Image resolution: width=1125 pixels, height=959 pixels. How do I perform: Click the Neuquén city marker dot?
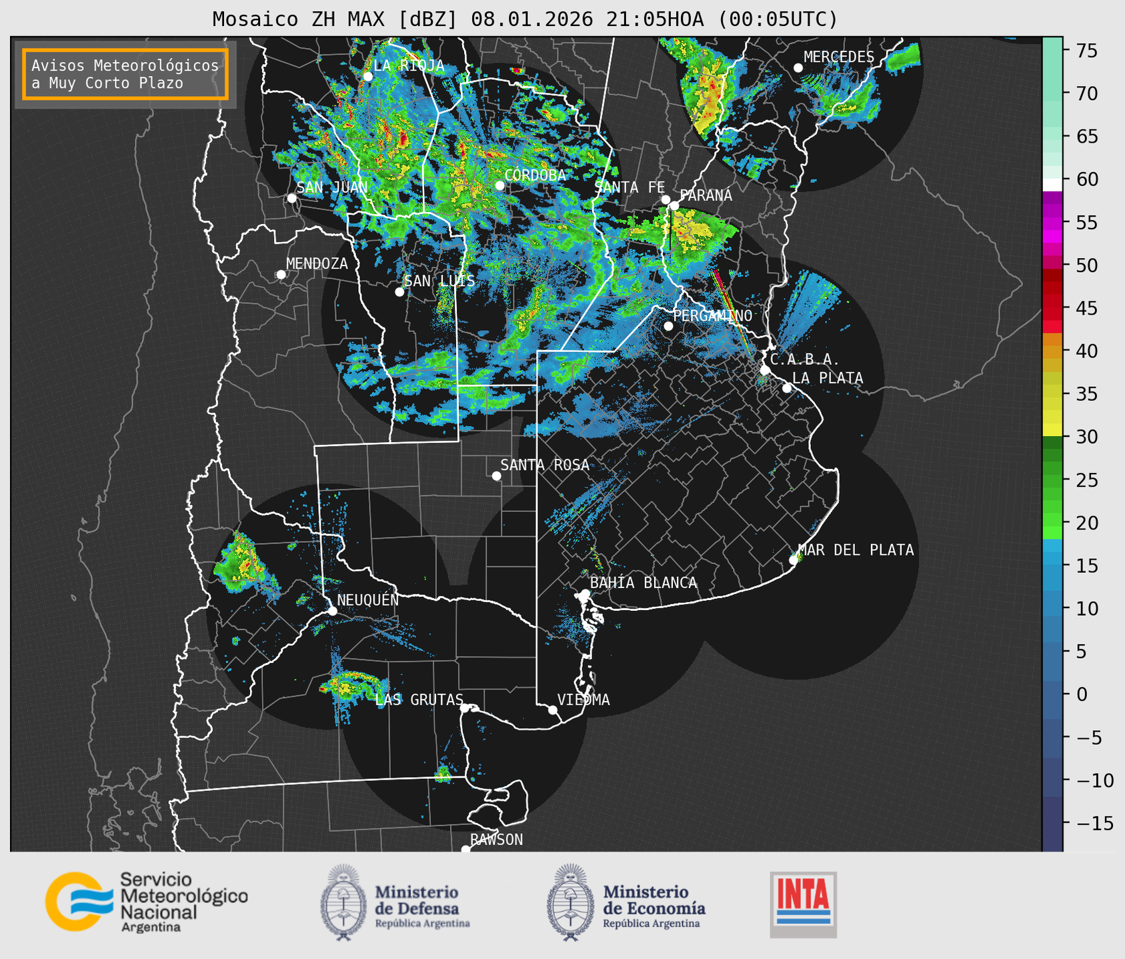coord(333,611)
